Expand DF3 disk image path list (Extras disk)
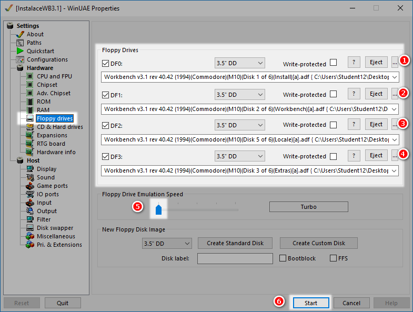The height and width of the screenshot is (312, 413). point(394,171)
